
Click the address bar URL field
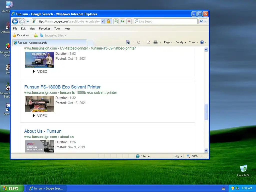(x=66, y=21)
